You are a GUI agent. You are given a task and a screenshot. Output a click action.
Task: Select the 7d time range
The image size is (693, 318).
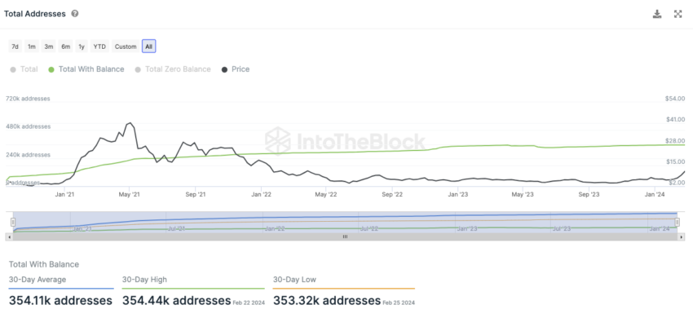pos(15,46)
